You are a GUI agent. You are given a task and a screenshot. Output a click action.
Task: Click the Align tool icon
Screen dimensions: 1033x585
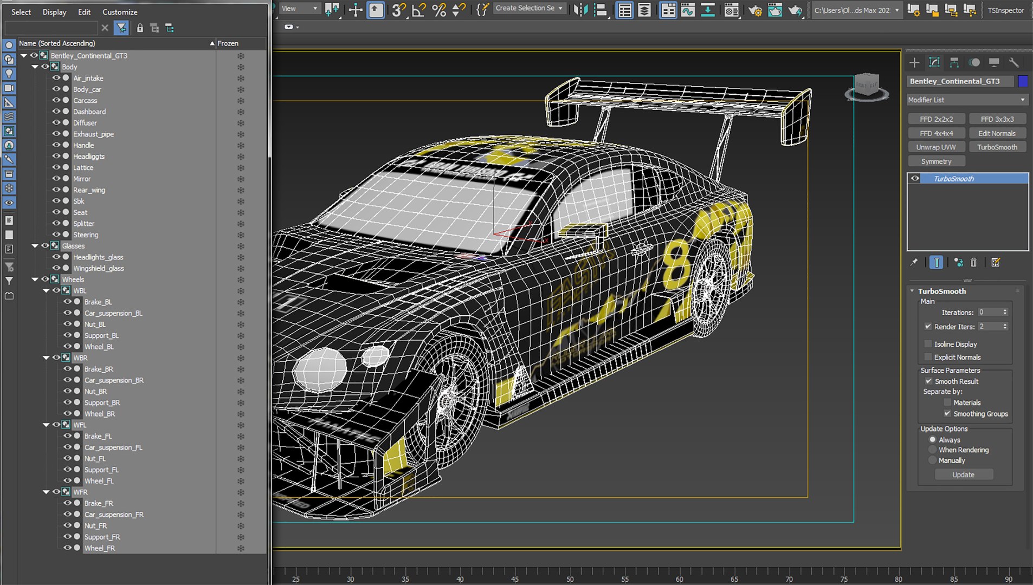(601, 10)
